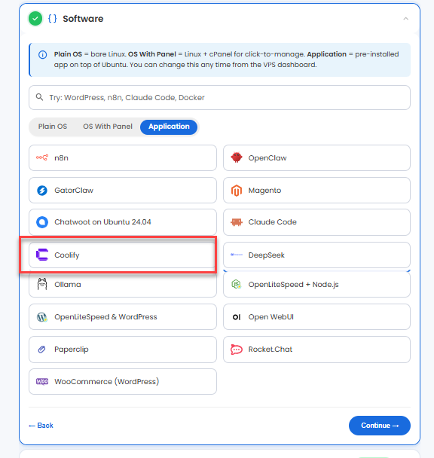Select the Claude Code label
434x458 pixels.
coord(273,222)
